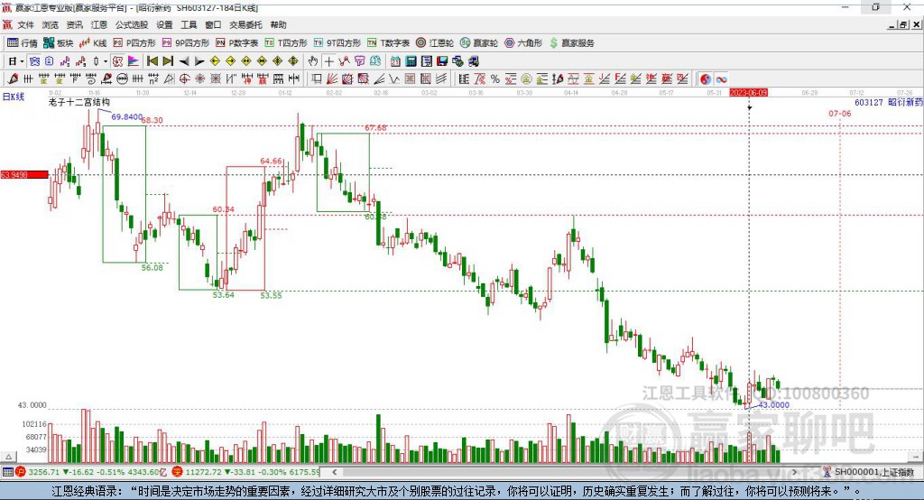Restore the inner child window button
Screen dimensions: 924x500
[x=902, y=24]
